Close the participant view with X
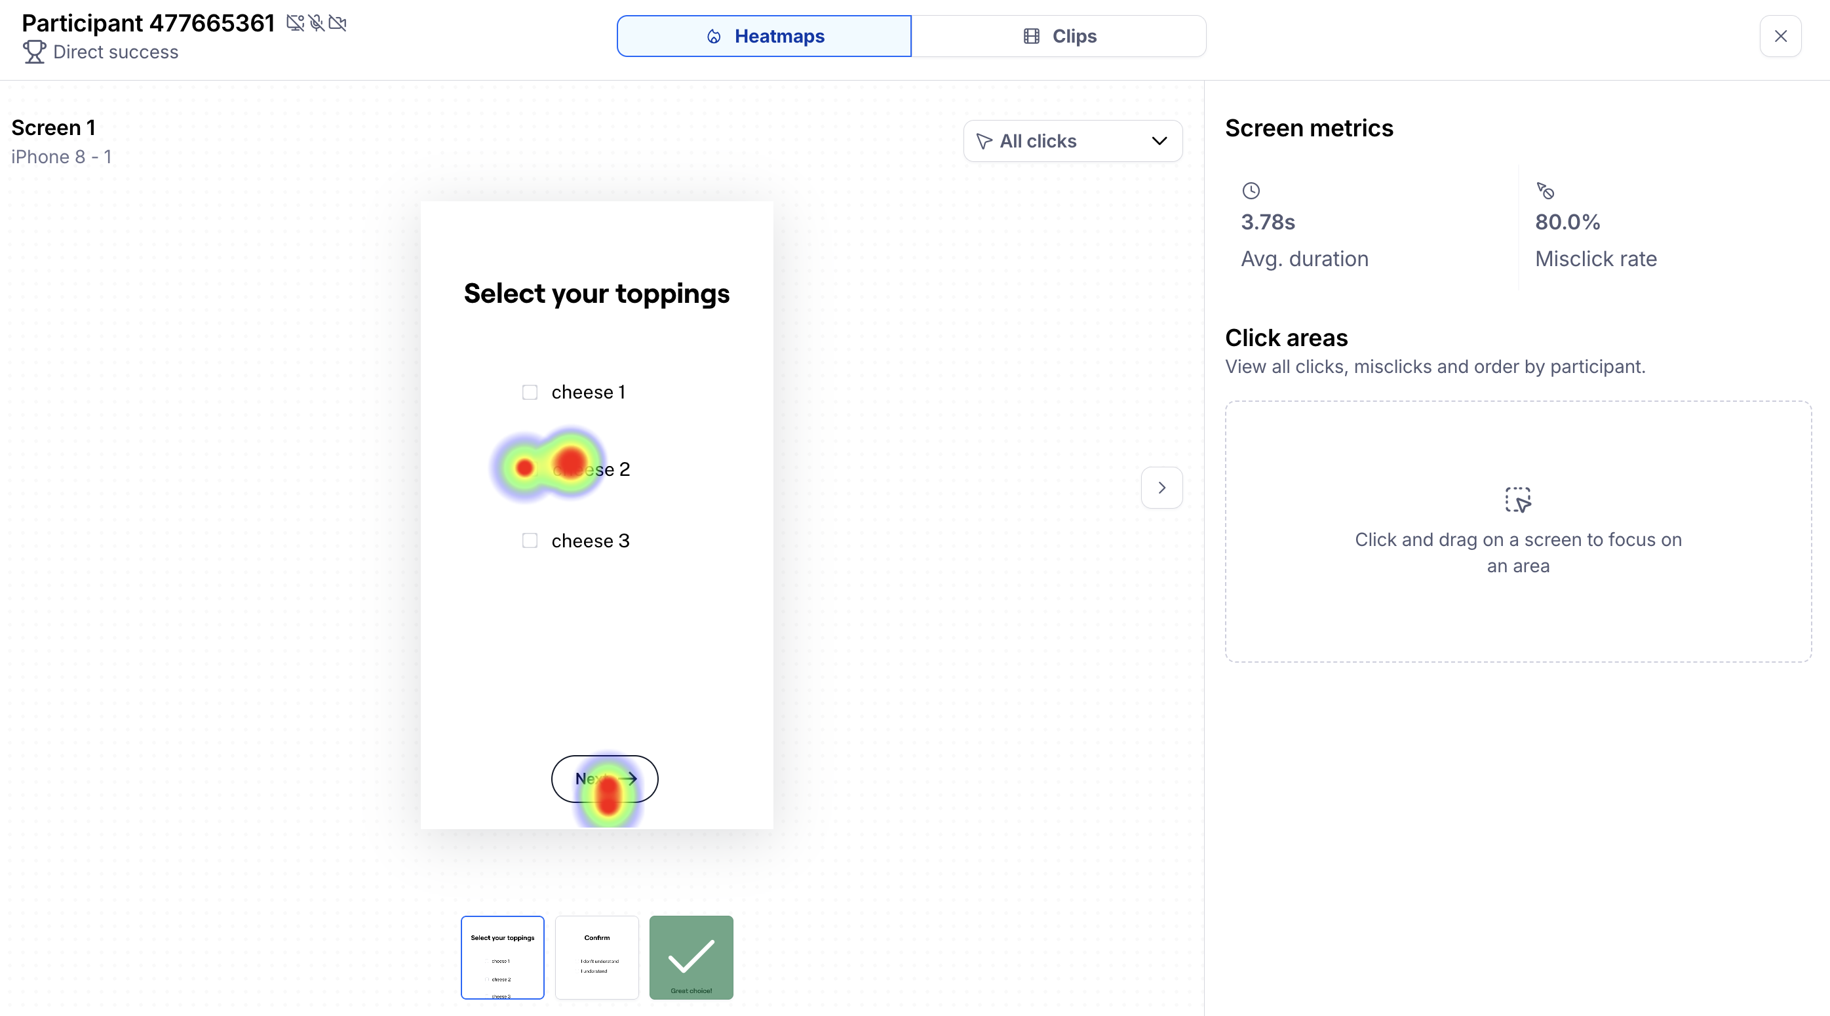Viewport: 1830px width, 1016px height. pyautogui.click(x=1780, y=36)
